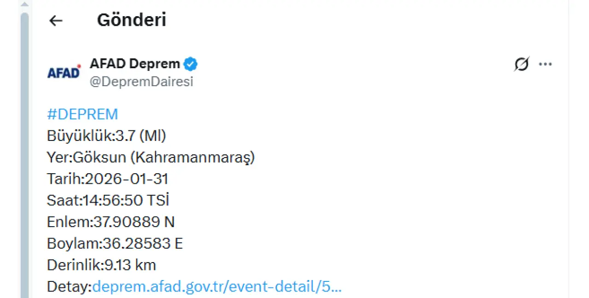Click the Derinlik:9.13 km line
Image resolution: width=589 pixels, height=298 pixels.
101,265
